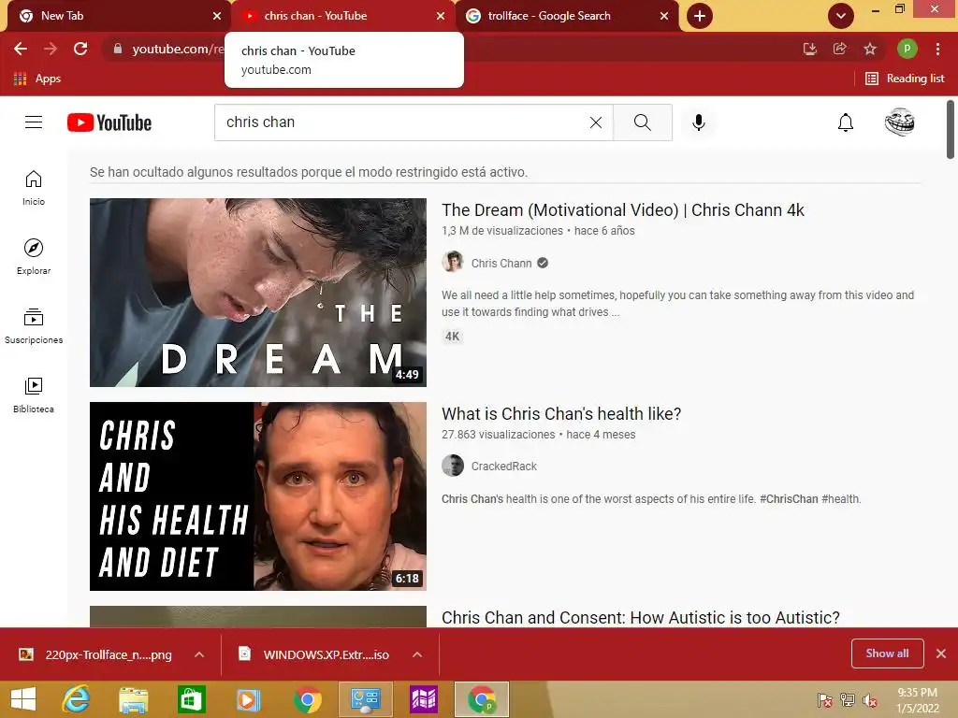
Task: Open Chrome three-dot menu
Action: click(x=937, y=49)
